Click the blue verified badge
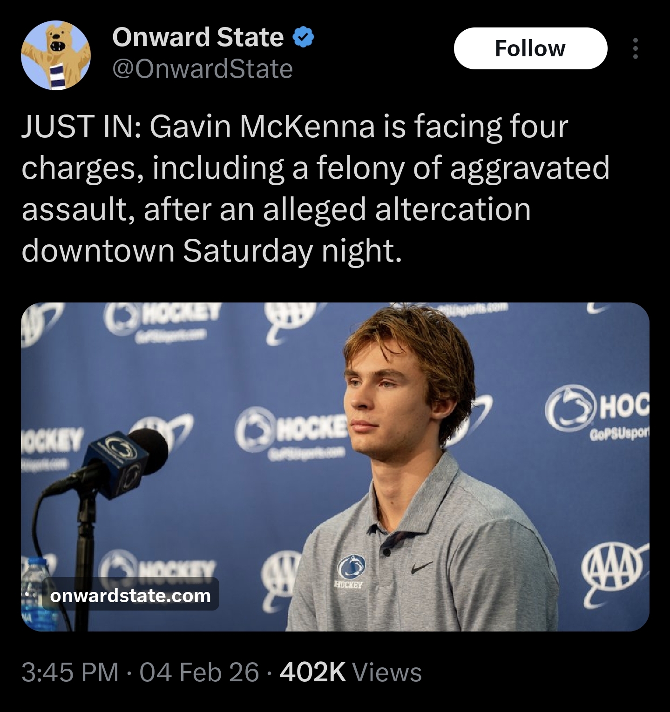 [x=304, y=38]
